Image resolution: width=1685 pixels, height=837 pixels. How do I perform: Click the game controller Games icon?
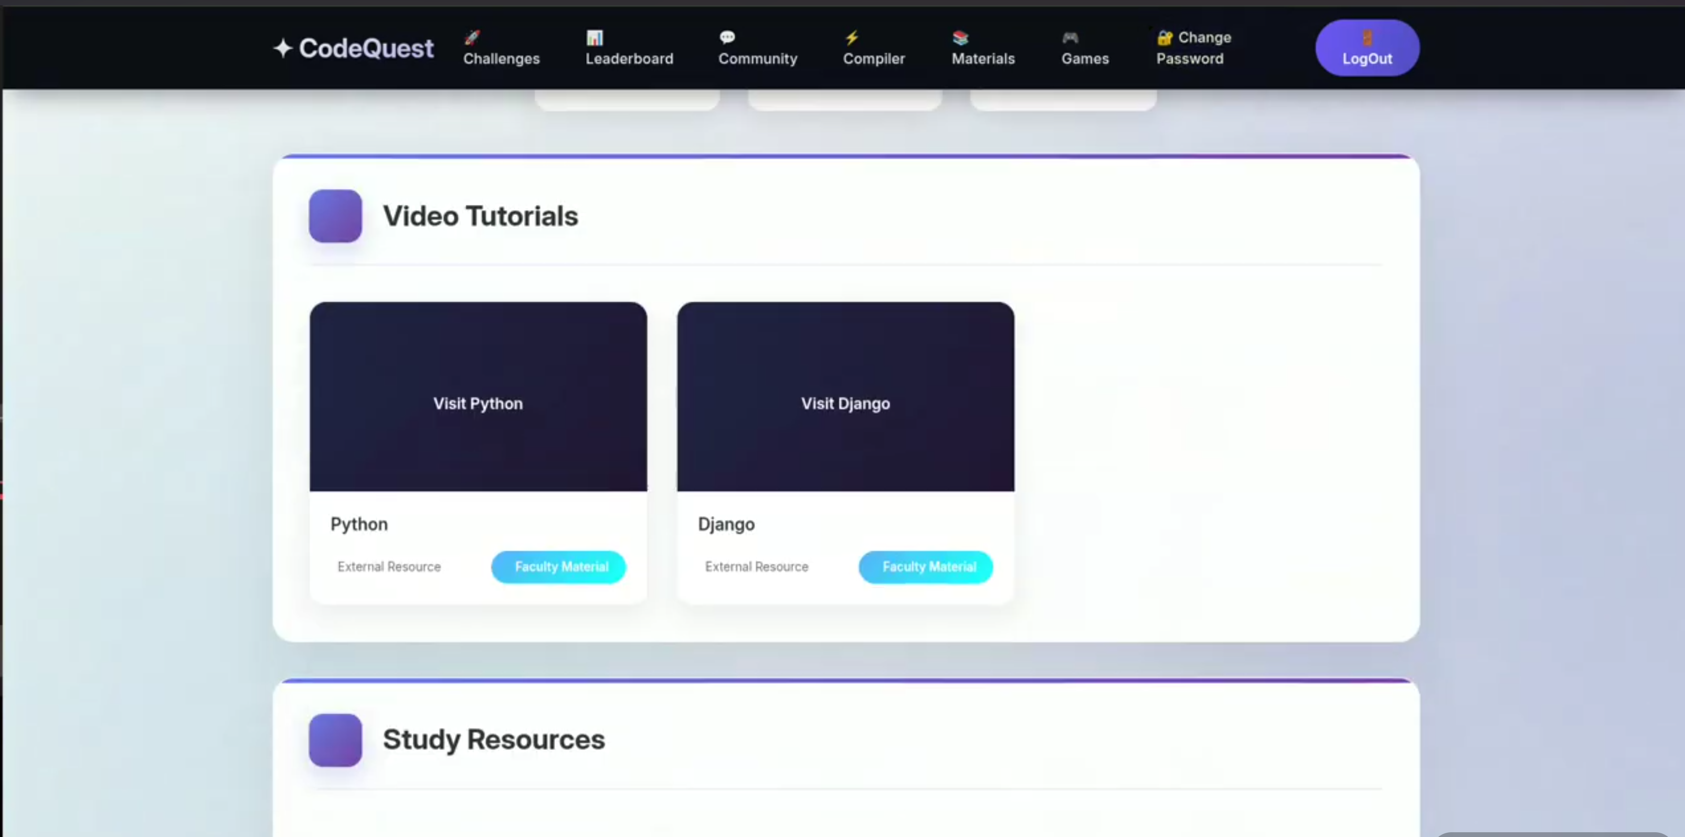click(1070, 37)
